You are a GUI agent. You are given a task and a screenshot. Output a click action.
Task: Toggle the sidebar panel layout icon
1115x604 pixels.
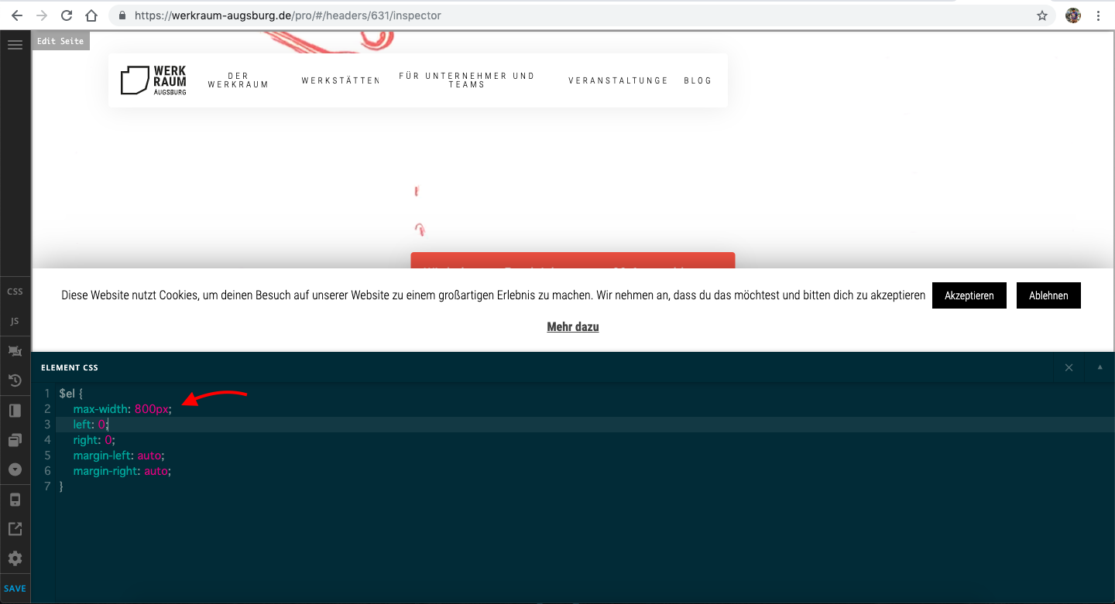click(15, 411)
